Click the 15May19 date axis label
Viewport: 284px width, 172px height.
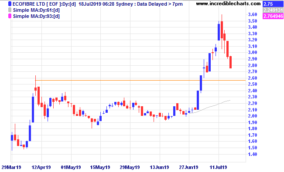tap(100, 167)
